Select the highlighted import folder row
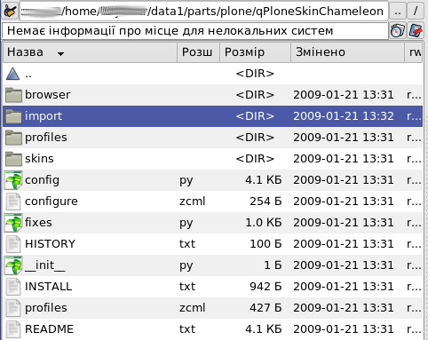 tap(212, 116)
